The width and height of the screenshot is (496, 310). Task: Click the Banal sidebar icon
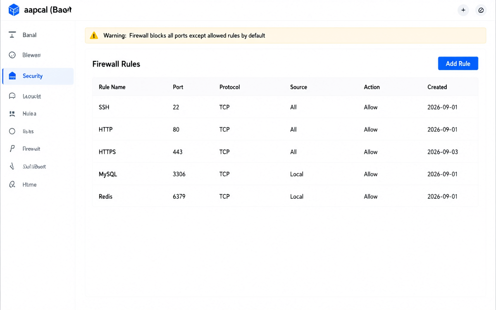pos(12,35)
